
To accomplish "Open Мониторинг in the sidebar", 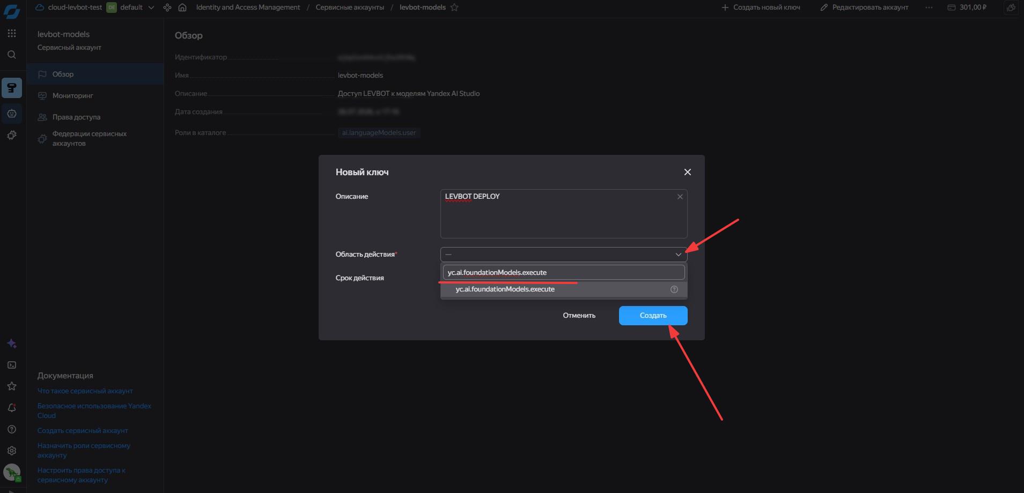I will pyautogui.click(x=95, y=95).
